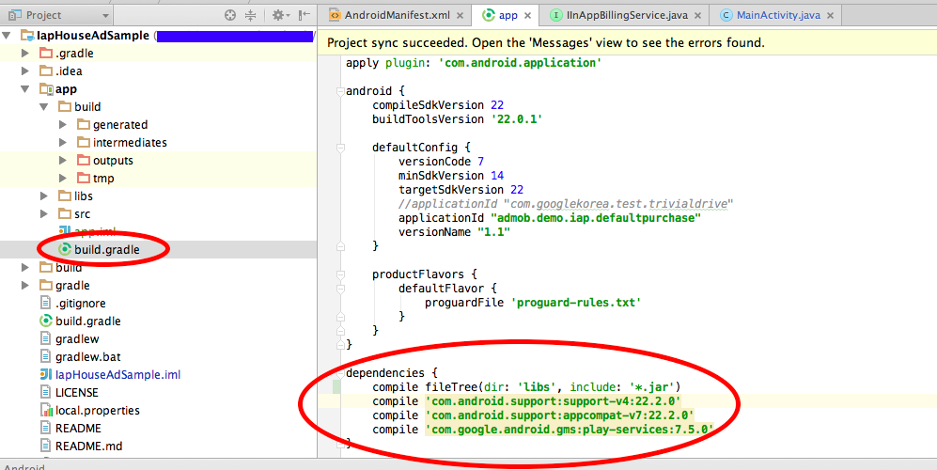Click the versionCode 7 line

(x=441, y=162)
